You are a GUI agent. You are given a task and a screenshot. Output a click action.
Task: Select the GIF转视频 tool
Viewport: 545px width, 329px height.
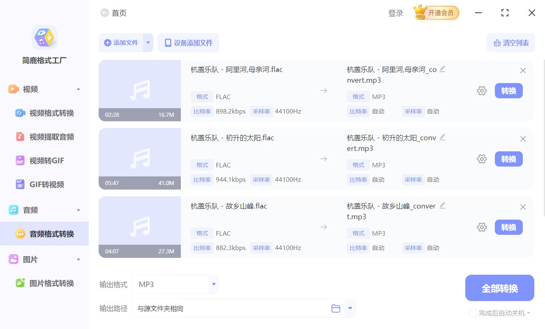(41, 184)
